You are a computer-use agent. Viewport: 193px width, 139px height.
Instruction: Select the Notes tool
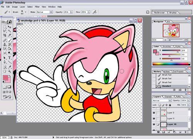pos(5,67)
